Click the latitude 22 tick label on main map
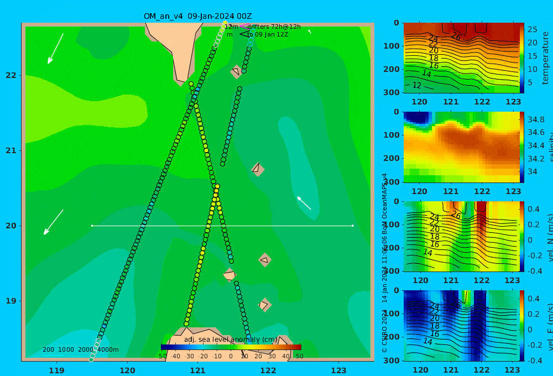The height and width of the screenshot is (376, 553). pos(11,76)
